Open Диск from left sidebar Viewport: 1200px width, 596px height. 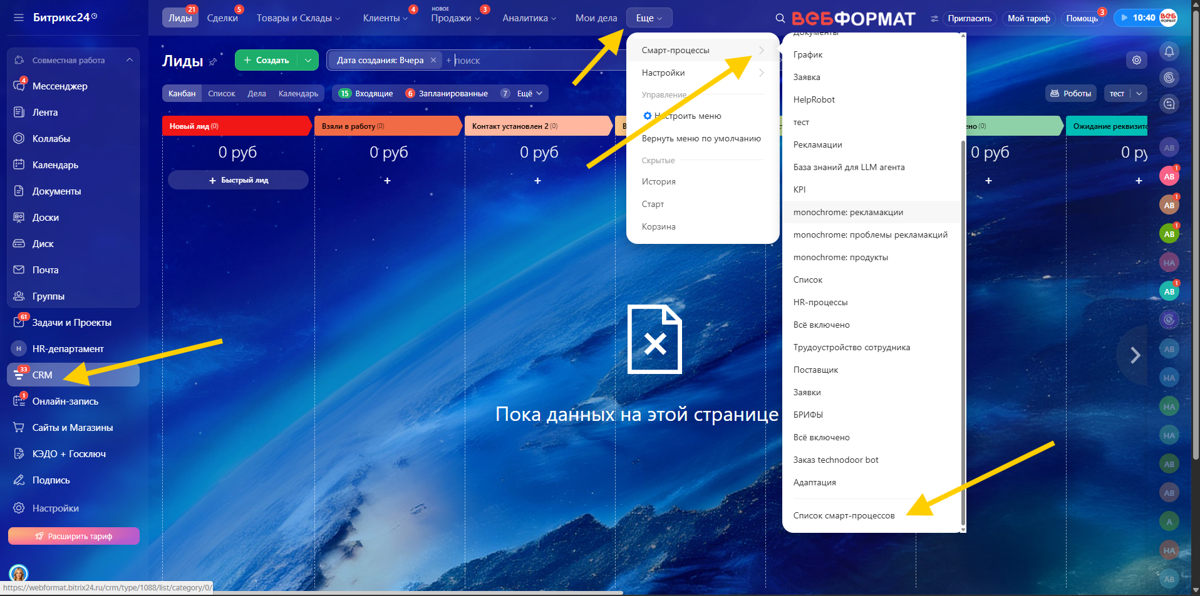pyautogui.click(x=43, y=244)
